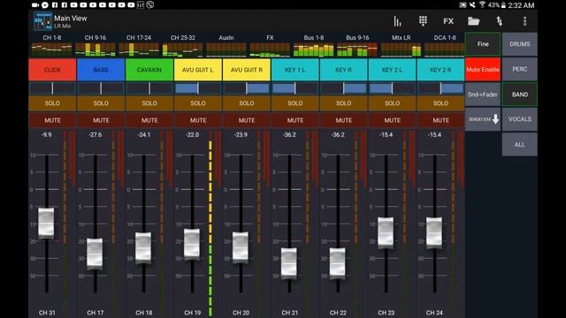Mute the CAVAKIN channel
This screenshot has height=318, width=566.
[149, 120]
